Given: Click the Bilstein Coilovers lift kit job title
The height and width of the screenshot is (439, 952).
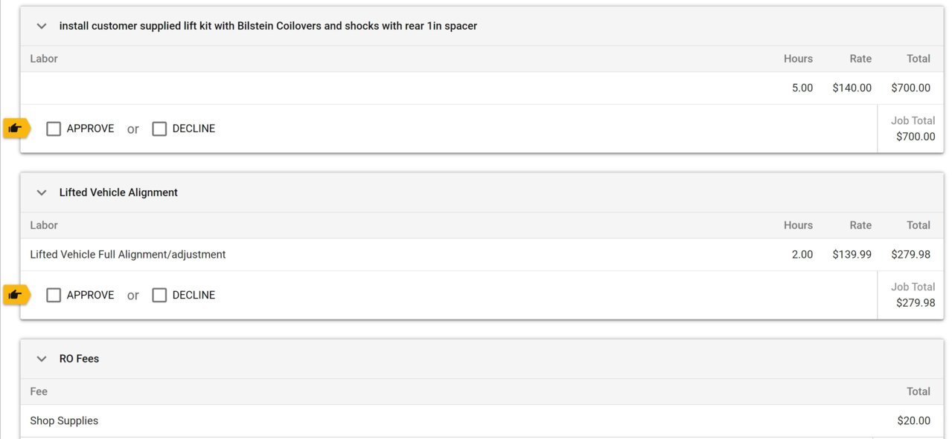Looking at the screenshot, I should (268, 26).
